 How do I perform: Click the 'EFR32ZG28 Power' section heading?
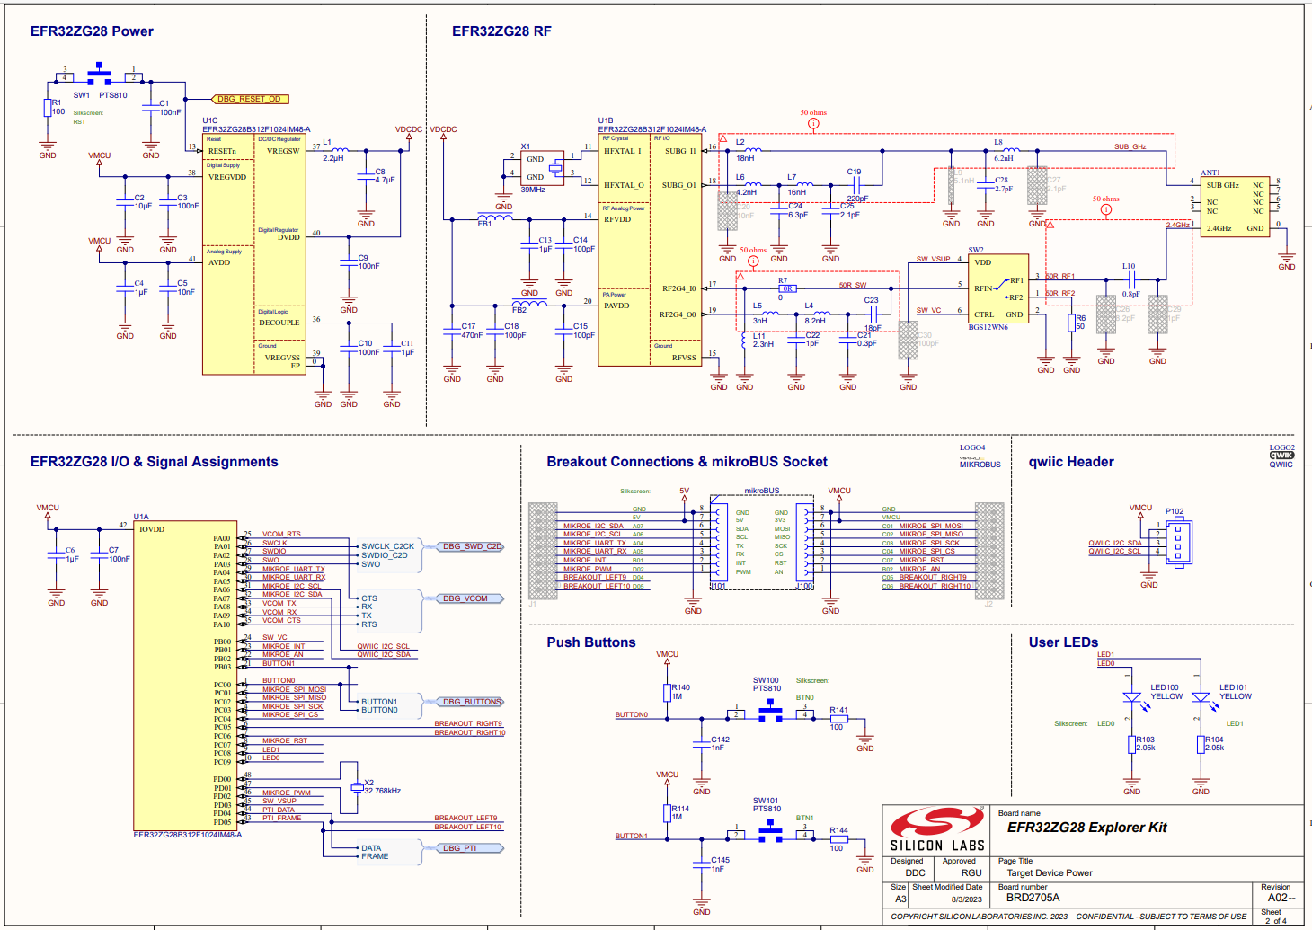(x=92, y=31)
